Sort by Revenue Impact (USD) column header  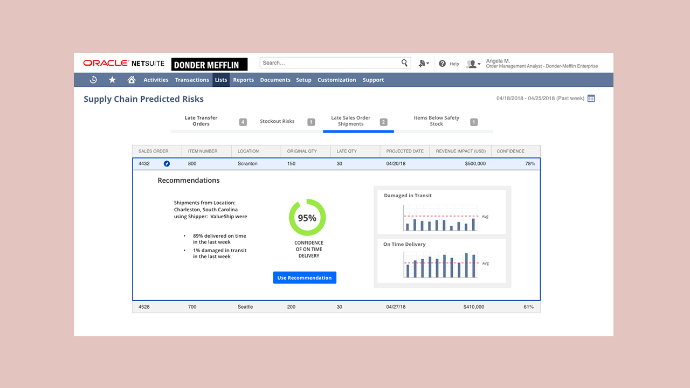(x=461, y=151)
